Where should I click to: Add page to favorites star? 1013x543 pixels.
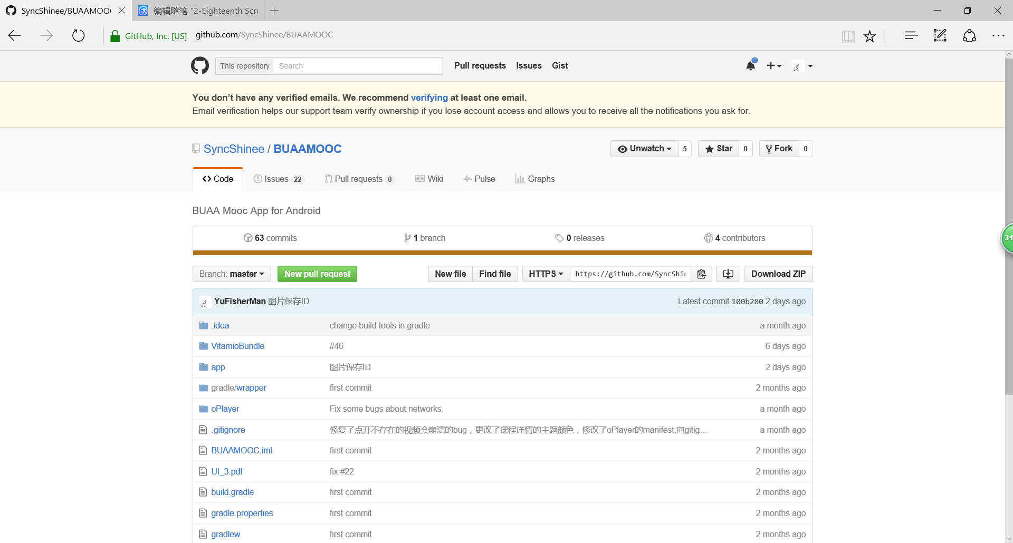click(869, 36)
